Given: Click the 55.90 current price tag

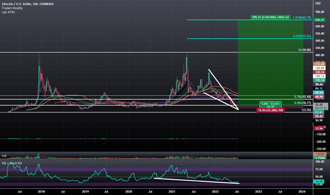Looking at the screenshot, I should coord(319,105).
